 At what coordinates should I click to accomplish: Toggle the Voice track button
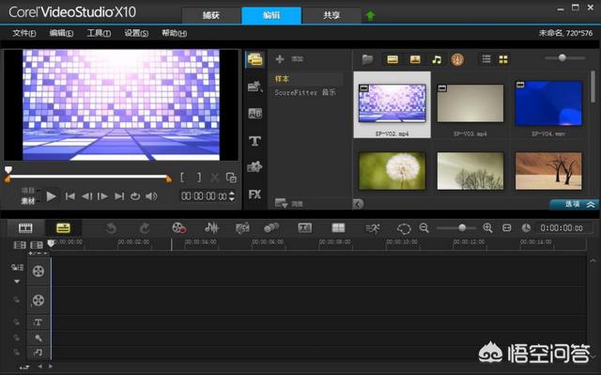tap(38, 337)
